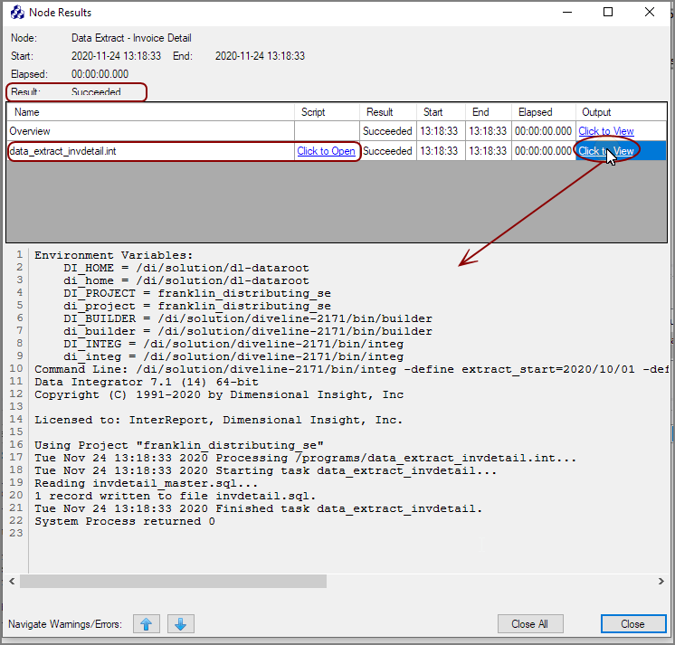The height and width of the screenshot is (645, 675).
Task: Sort by the Script column header
Action: 328,112
